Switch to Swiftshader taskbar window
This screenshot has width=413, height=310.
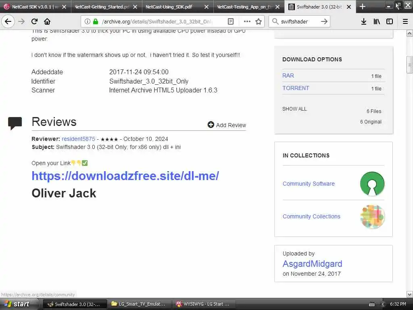coord(75,304)
